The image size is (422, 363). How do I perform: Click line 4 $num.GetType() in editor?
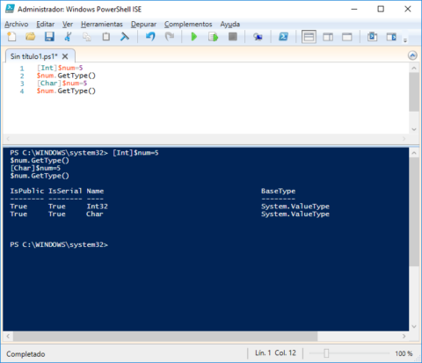point(66,91)
